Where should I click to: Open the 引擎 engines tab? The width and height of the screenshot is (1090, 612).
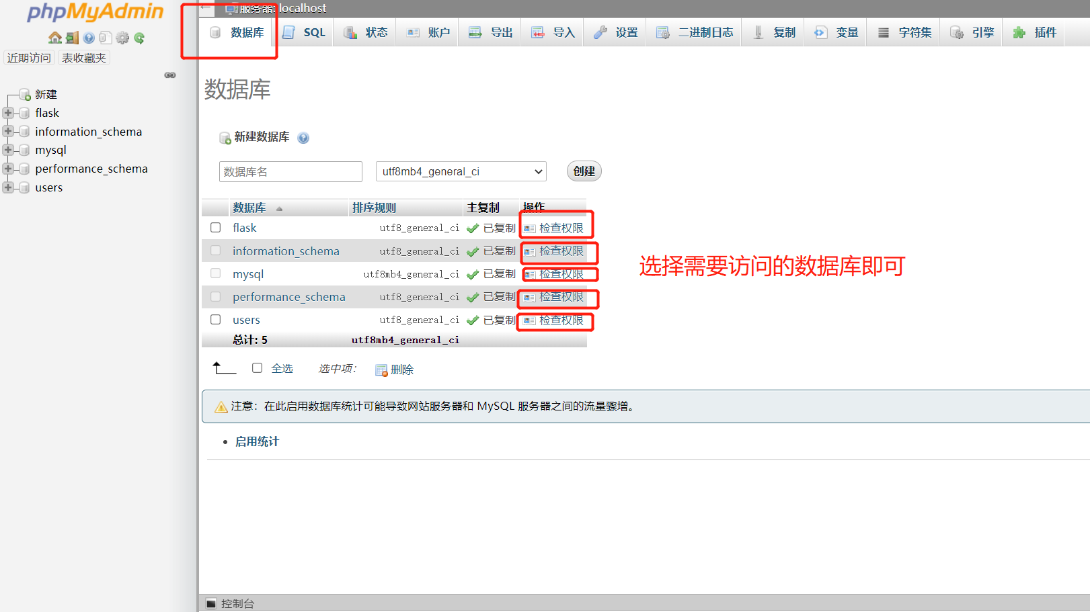[972, 32]
